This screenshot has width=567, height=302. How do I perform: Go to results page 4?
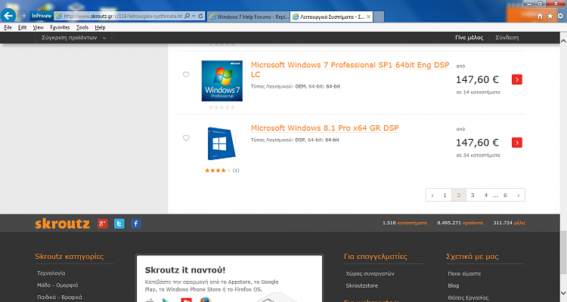pyautogui.click(x=485, y=195)
